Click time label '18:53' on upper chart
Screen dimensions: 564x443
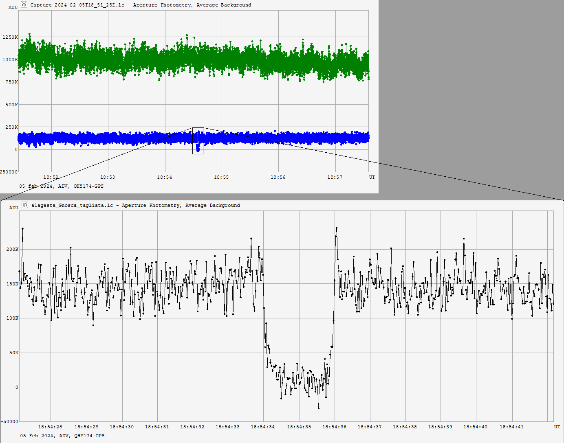point(107,177)
